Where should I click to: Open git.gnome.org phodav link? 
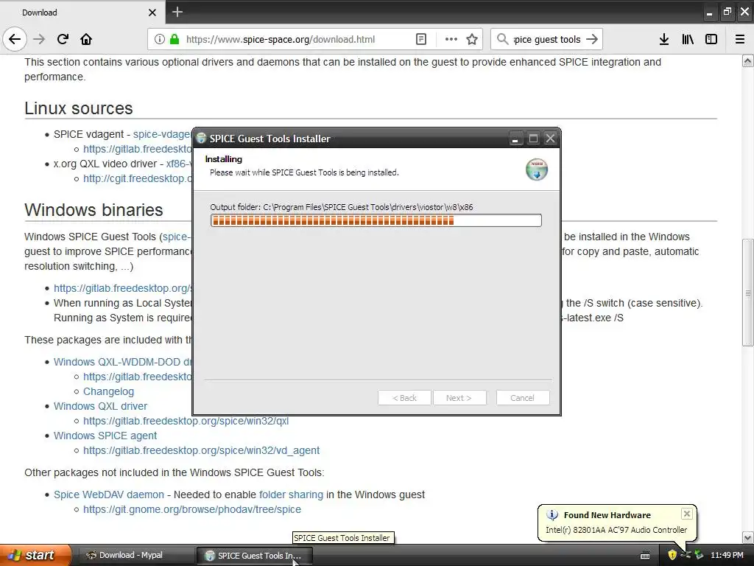(192, 509)
